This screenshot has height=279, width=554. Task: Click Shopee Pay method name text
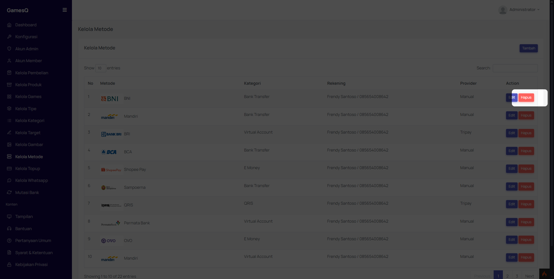tap(135, 169)
